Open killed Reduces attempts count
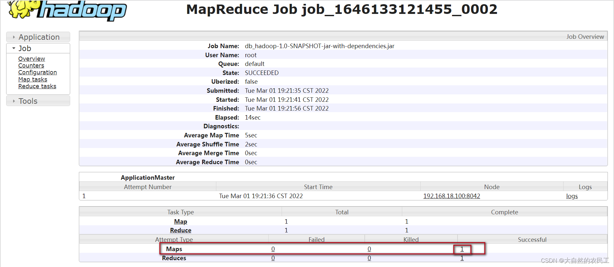This screenshot has width=614, height=267. click(369, 258)
